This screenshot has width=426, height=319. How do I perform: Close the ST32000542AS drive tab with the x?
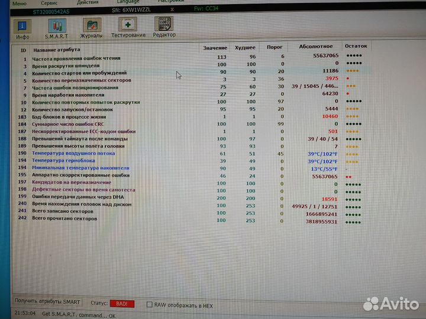172,9
